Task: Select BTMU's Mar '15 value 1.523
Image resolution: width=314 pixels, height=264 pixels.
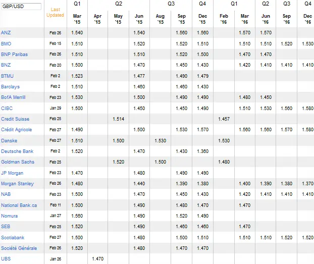Action: (77, 76)
